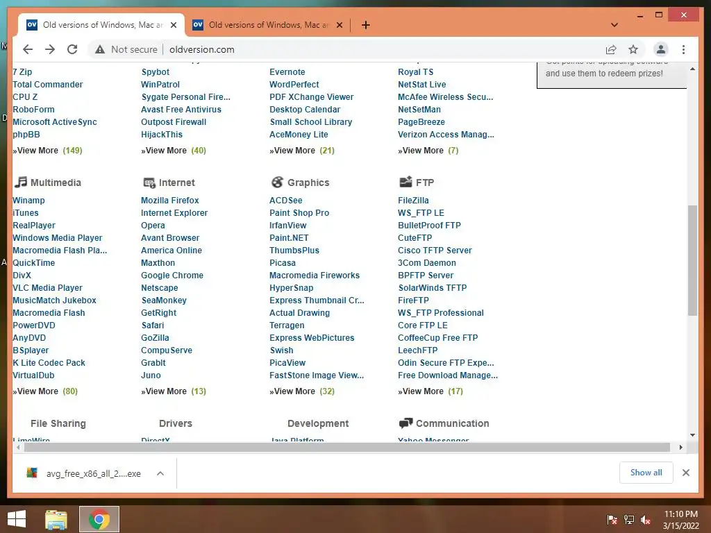The height and width of the screenshot is (533, 711).
Task: Click the vertical page scrollbar thumb
Action: (692, 260)
